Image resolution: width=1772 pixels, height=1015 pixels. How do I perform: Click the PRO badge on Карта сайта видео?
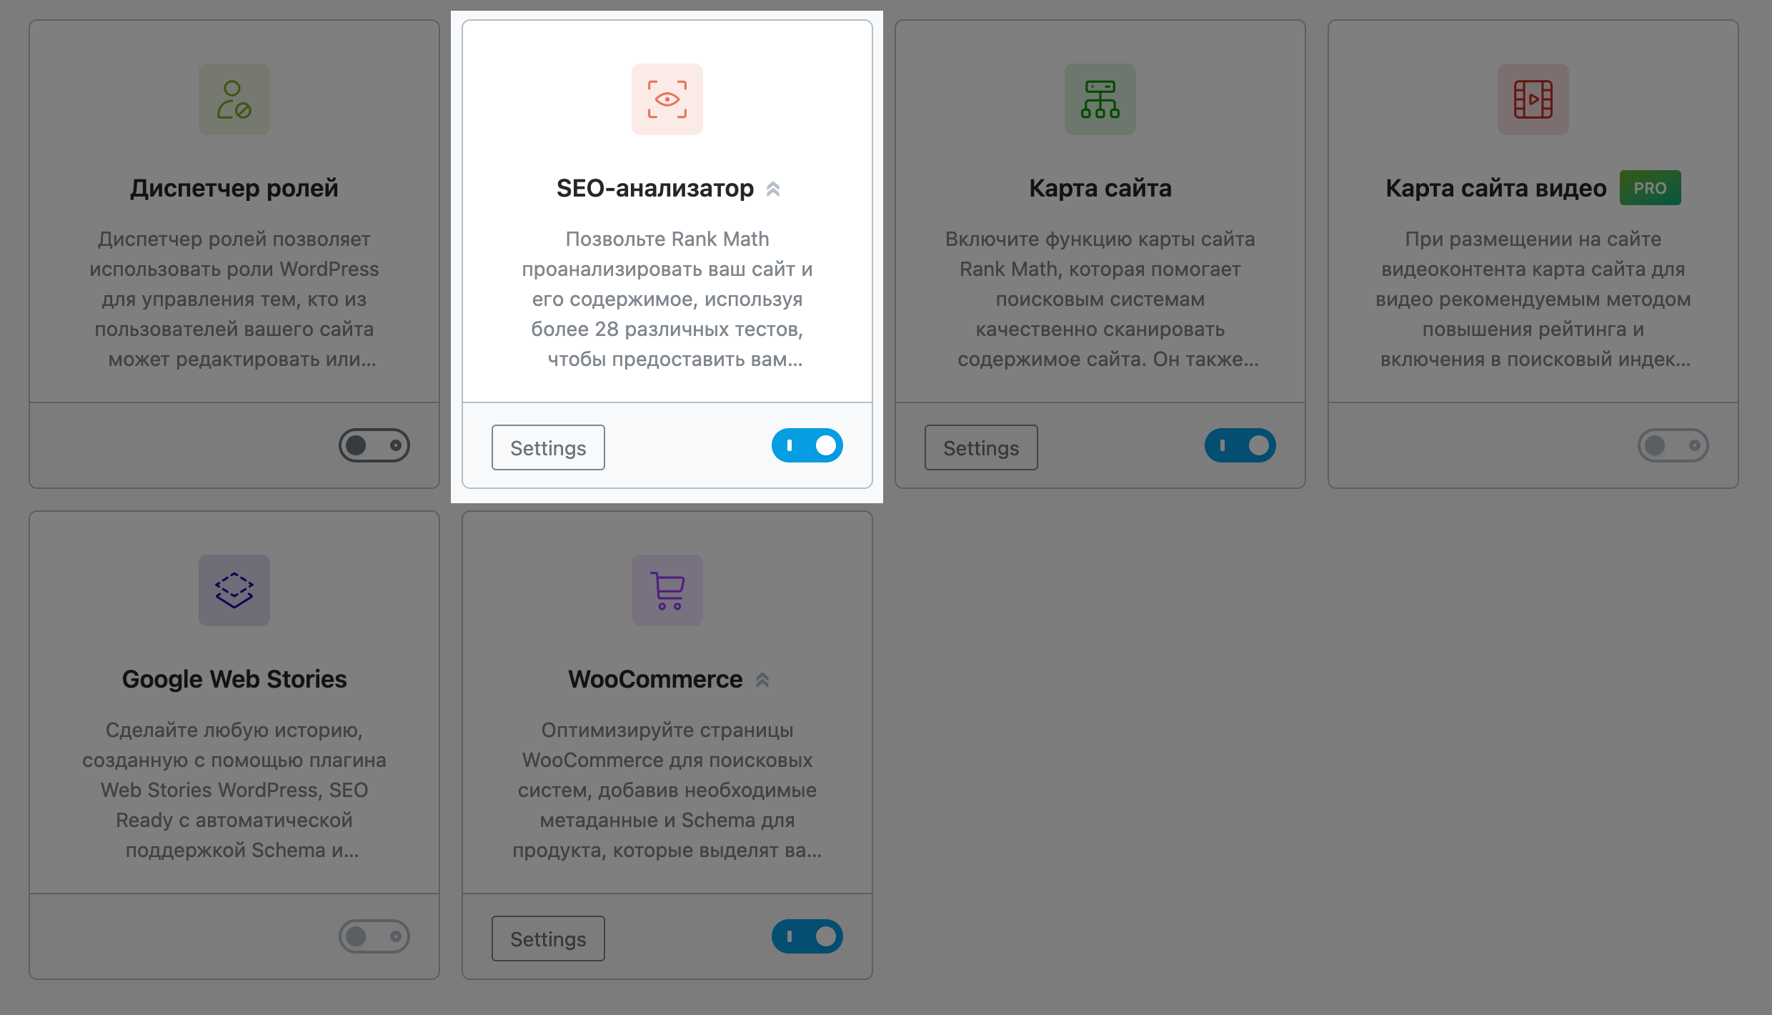click(1650, 188)
